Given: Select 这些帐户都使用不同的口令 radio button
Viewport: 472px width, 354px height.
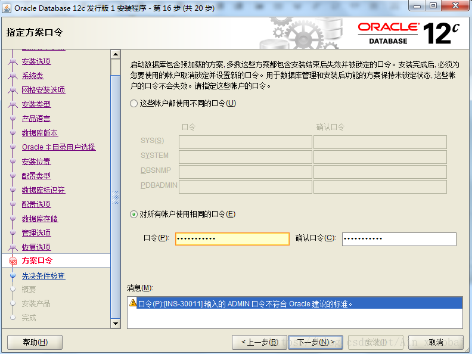Looking at the screenshot, I should [133, 104].
